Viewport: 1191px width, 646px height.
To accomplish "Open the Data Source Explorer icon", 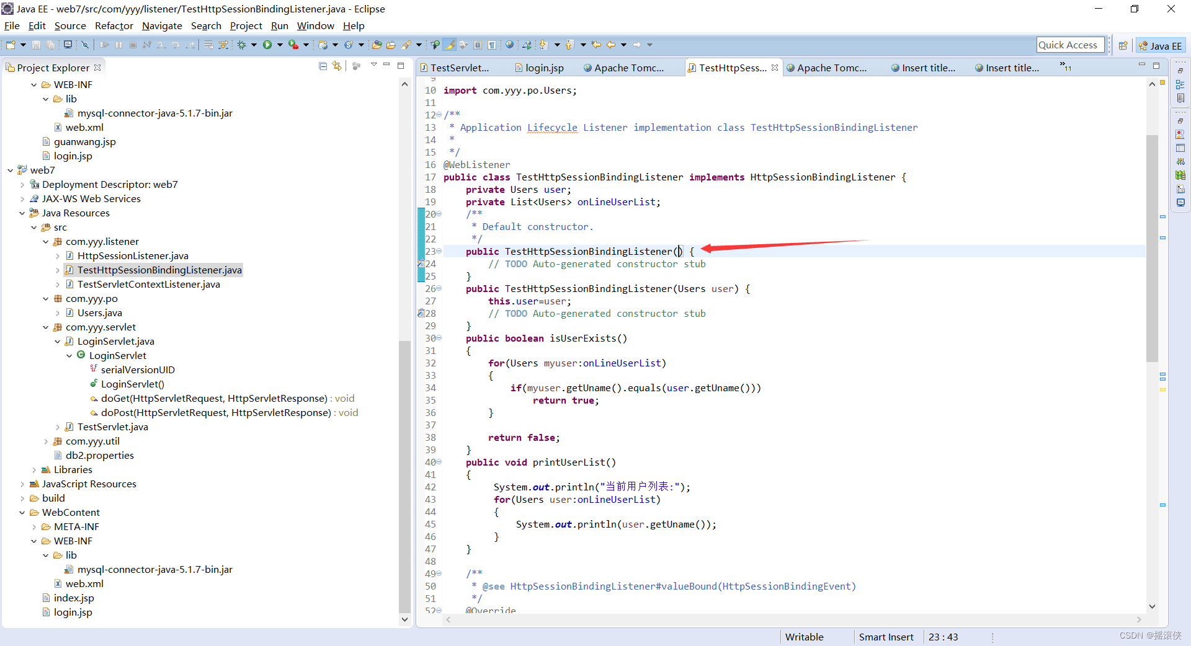I will point(1180,175).
